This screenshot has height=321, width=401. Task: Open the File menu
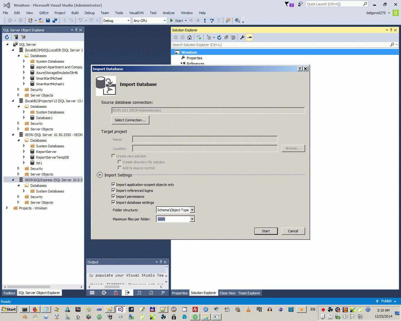[6, 13]
